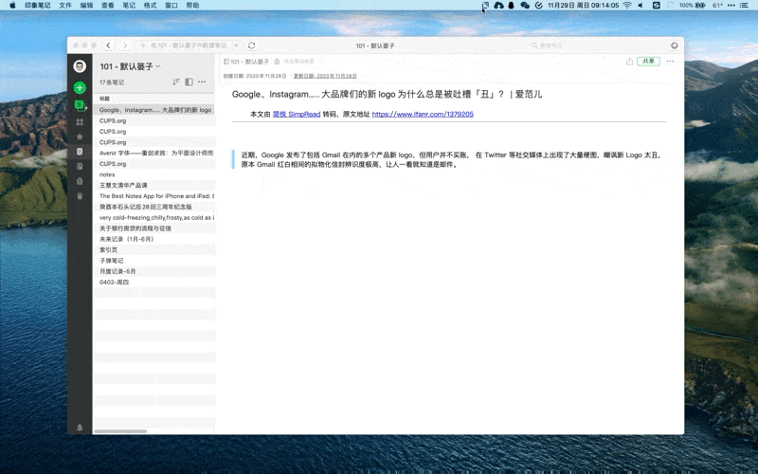Screen dimensions: 758x474
Task: Select note 月度记录-5月
Action: 153,271
